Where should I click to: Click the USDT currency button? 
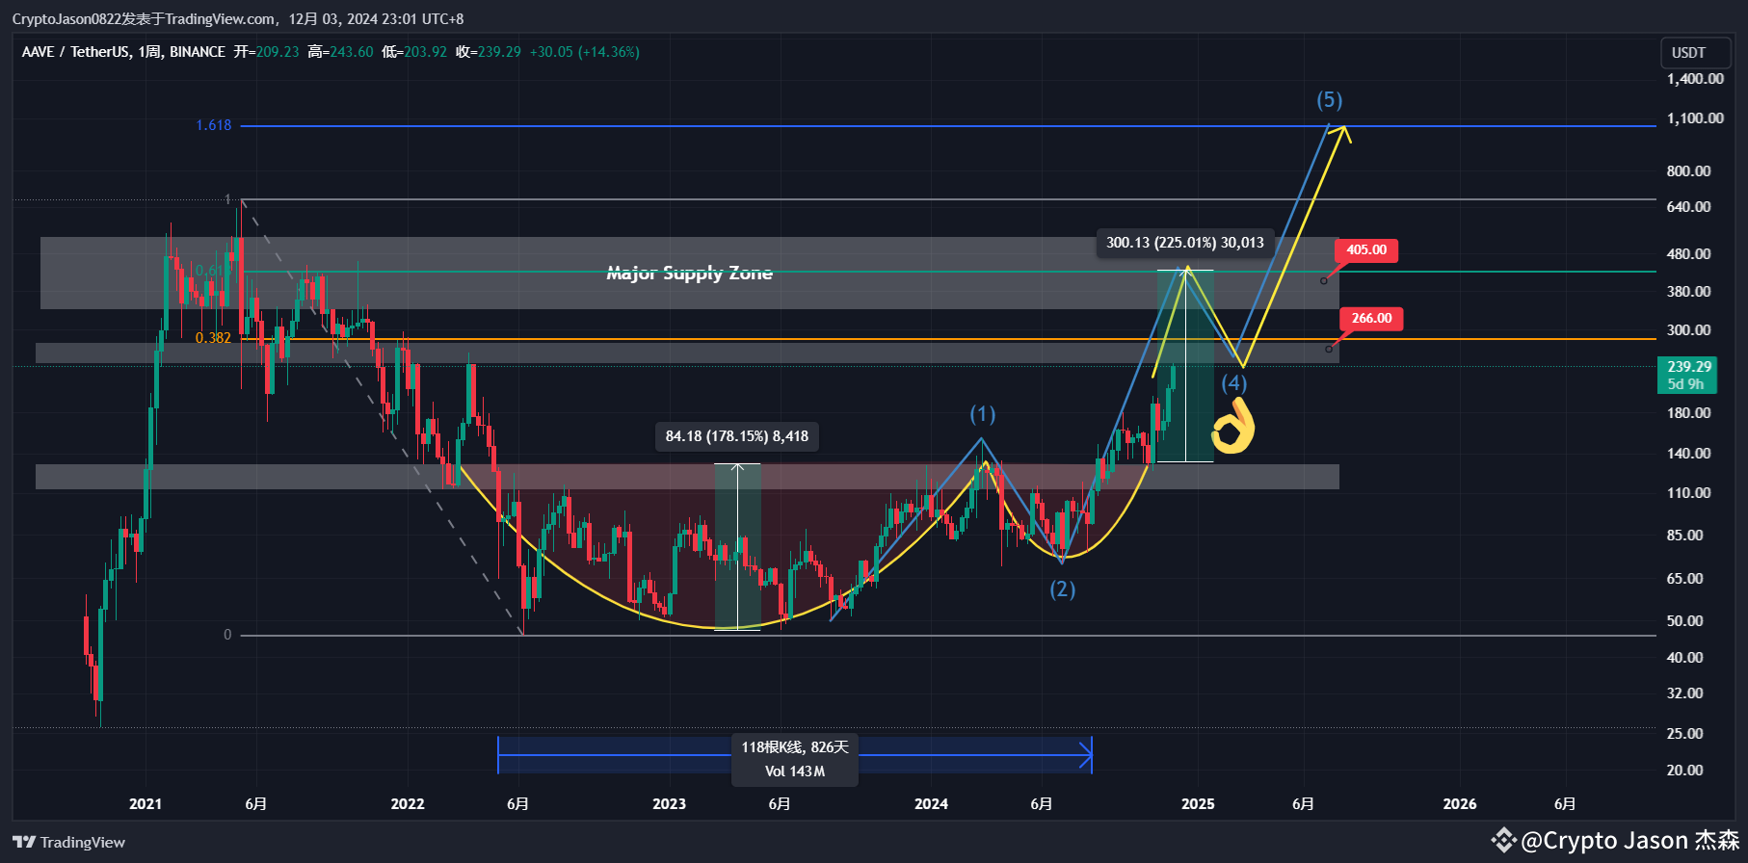(1695, 53)
